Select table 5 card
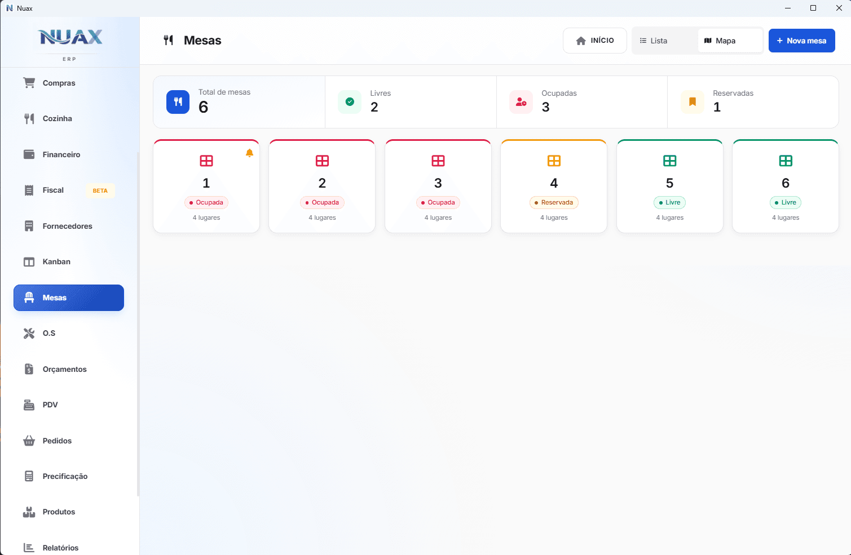The width and height of the screenshot is (851, 555). tap(670, 186)
